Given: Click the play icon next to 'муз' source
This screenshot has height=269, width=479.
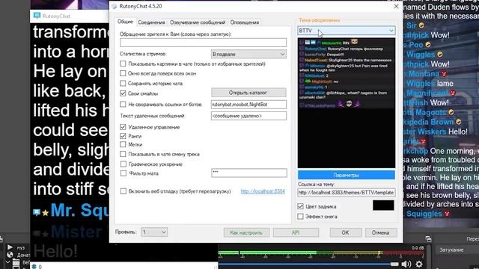Looking at the screenshot, I should pyautogui.click(x=10, y=247).
